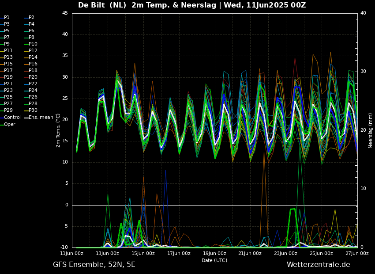The width and height of the screenshot is (375, 274).
Task: Select the 25Jun 00z date tick
Action: click(x=321, y=253)
